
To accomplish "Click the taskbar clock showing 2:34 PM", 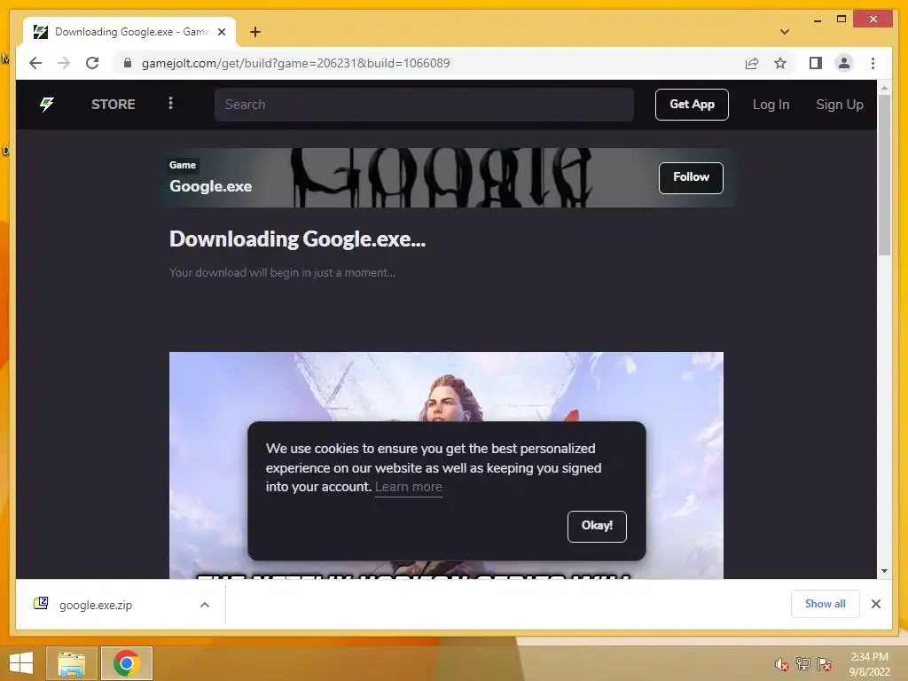I will pos(869,664).
